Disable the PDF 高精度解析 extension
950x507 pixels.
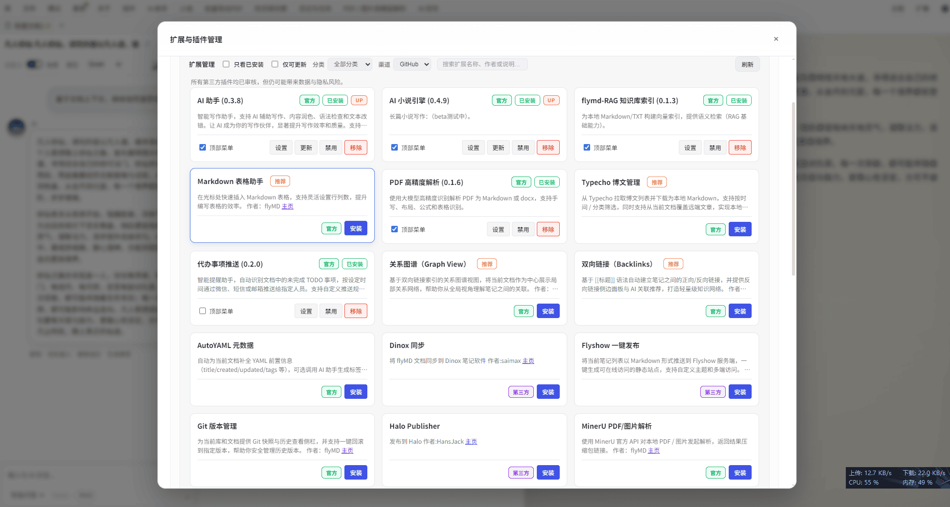[x=523, y=229]
